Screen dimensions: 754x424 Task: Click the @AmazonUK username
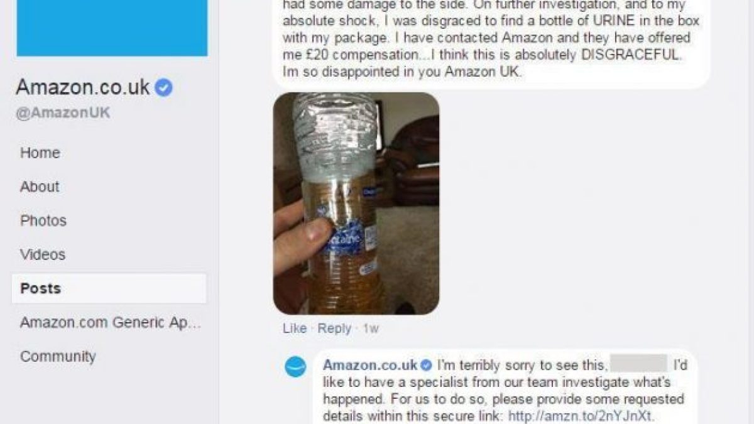[63, 114]
